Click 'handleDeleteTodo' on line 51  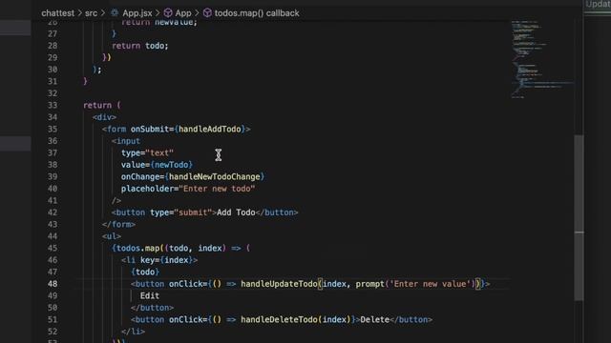(279, 320)
